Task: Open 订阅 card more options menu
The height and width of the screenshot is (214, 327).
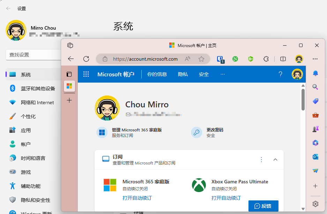Action: tap(261, 160)
